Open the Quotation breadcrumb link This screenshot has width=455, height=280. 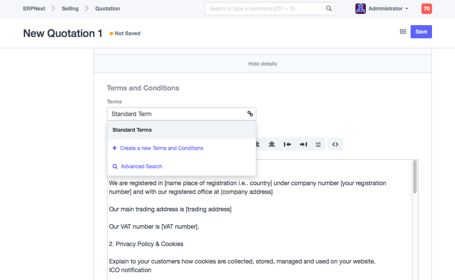pos(107,9)
